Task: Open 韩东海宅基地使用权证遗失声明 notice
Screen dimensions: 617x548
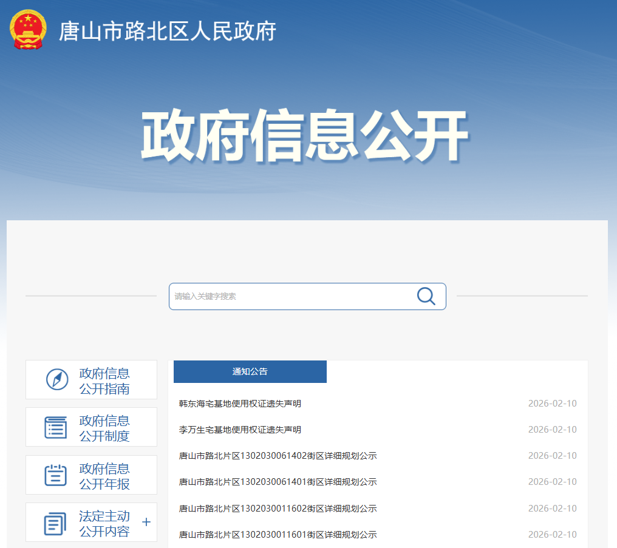Action: point(240,404)
